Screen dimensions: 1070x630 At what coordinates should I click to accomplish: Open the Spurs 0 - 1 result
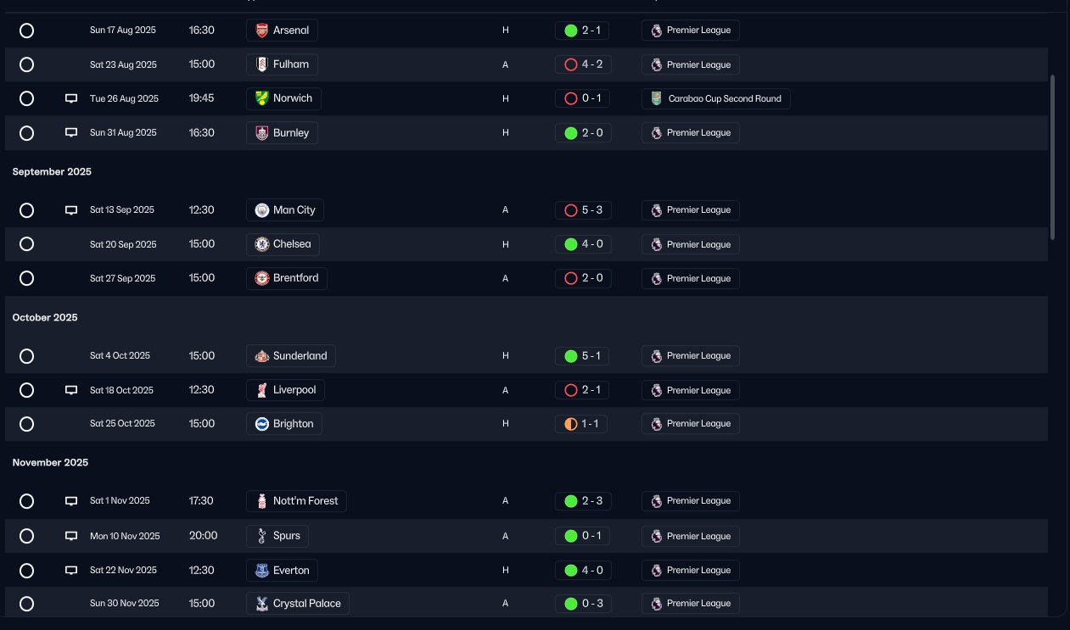pos(582,536)
